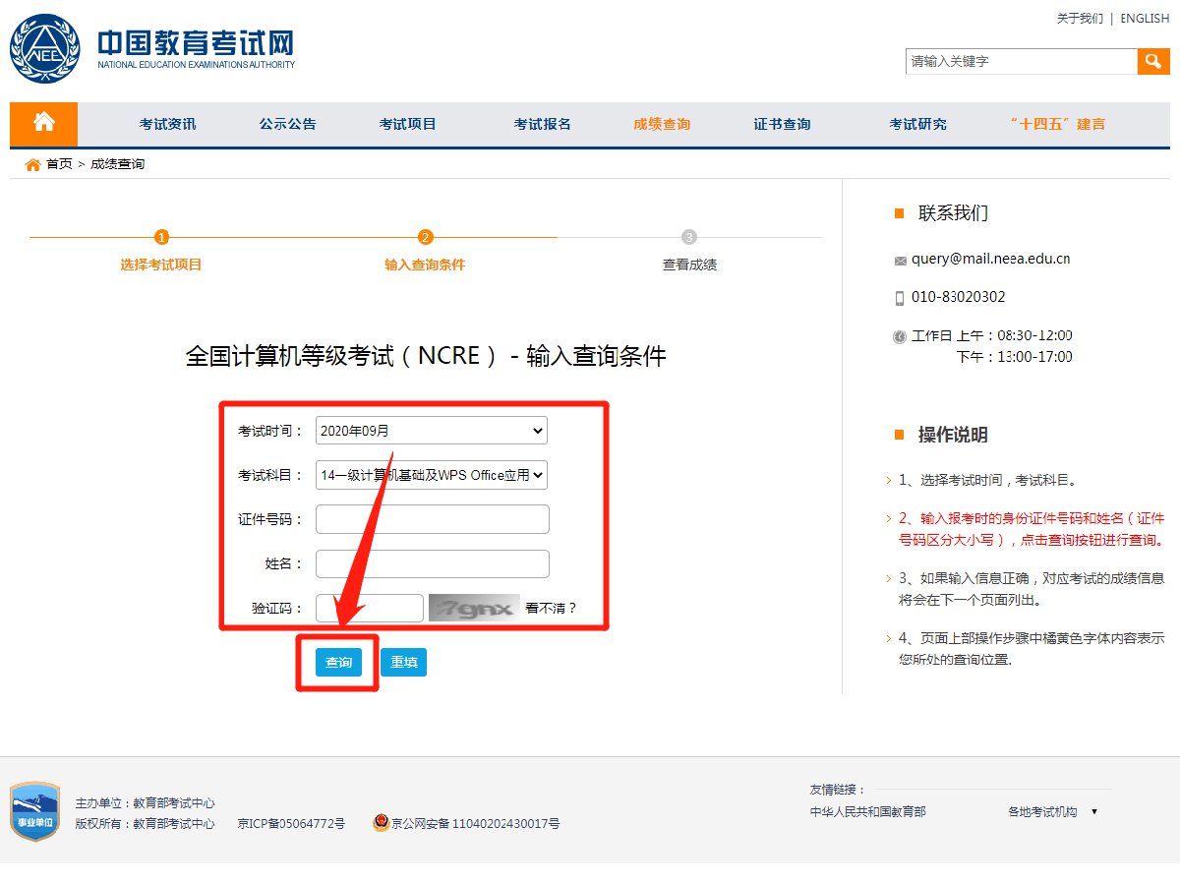Click the NEEA logo emblem

46,50
